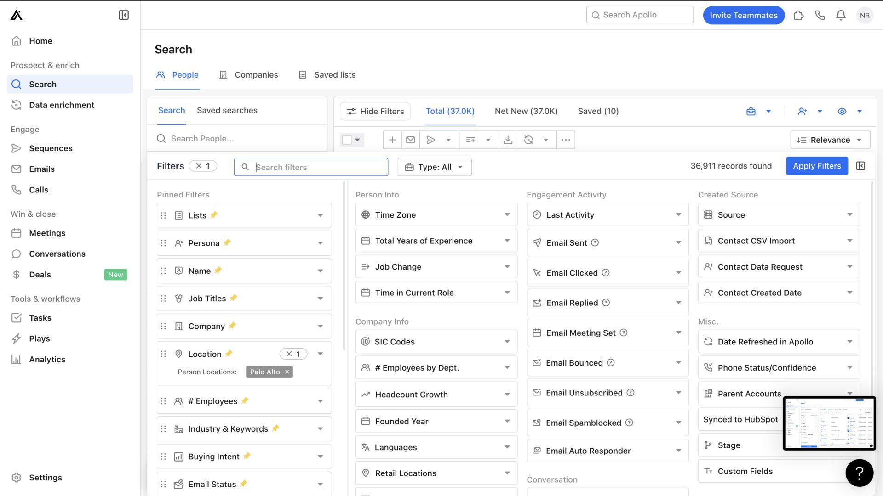Expand the Job Titles filter dropdown
The height and width of the screenshot is (496, 883).
click(320, 299)
